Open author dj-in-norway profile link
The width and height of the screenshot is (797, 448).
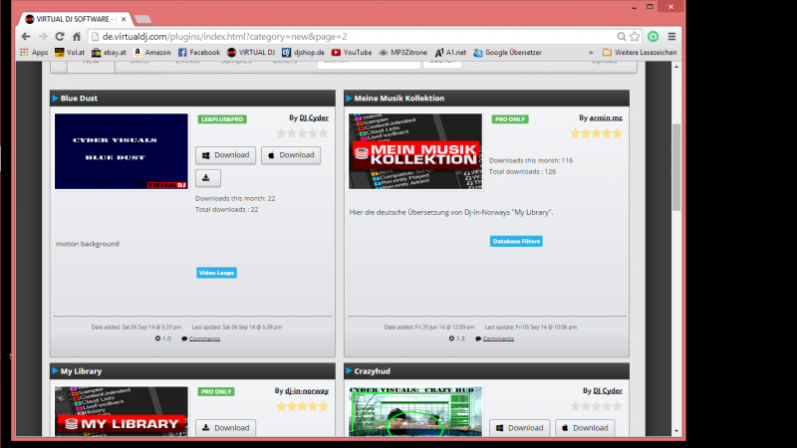[307, 390]
